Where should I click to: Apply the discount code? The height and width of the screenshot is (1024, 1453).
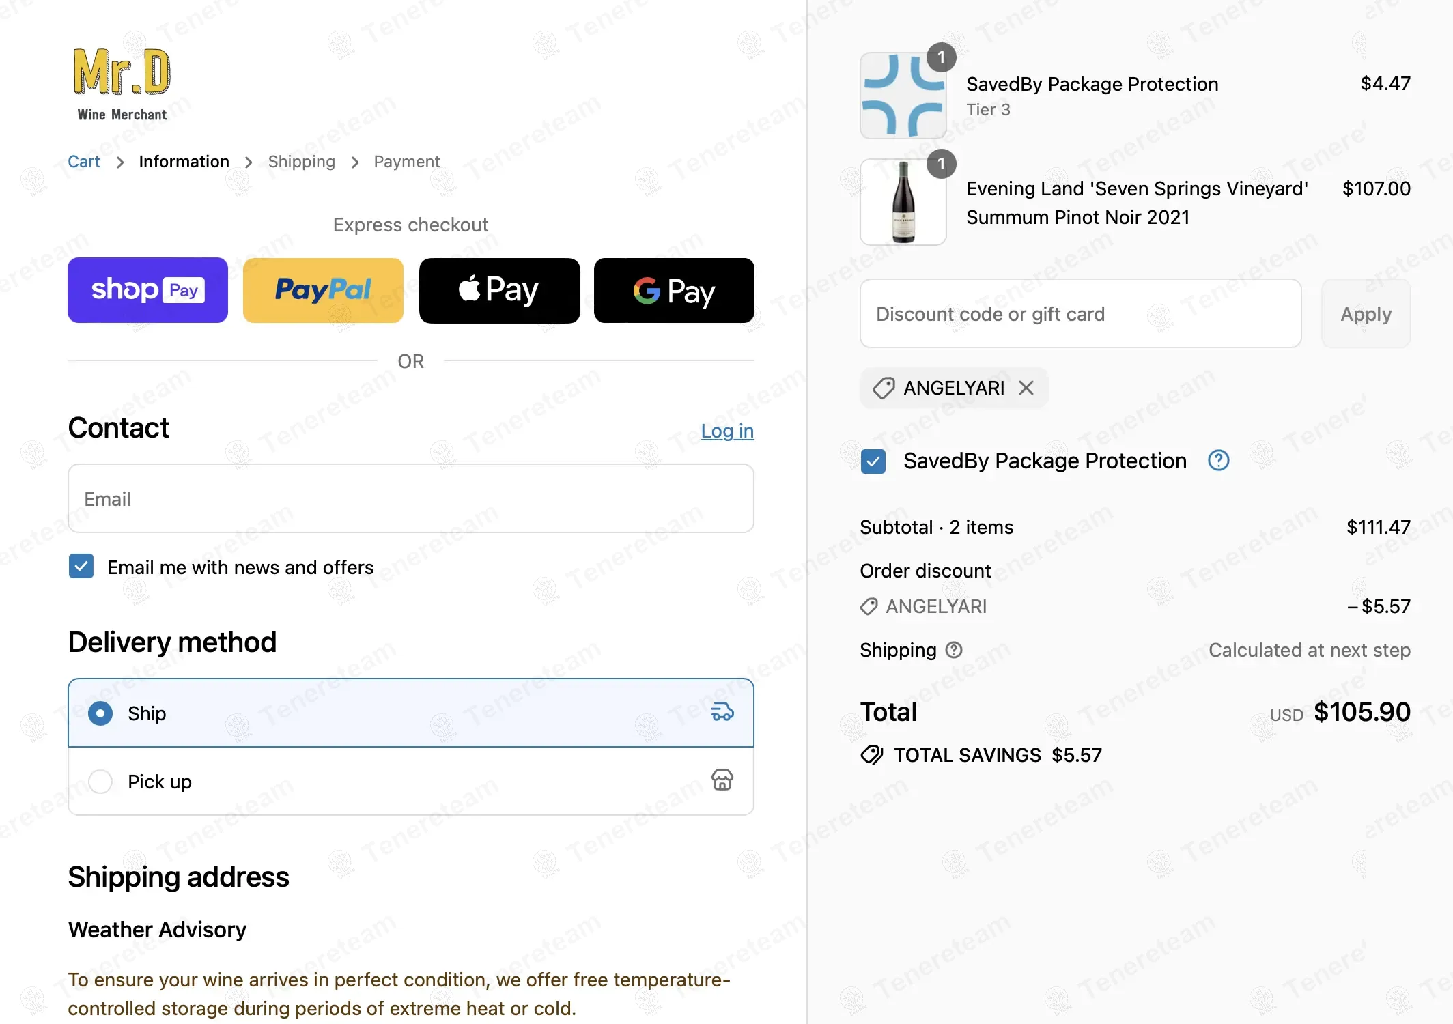(1366, 314)
